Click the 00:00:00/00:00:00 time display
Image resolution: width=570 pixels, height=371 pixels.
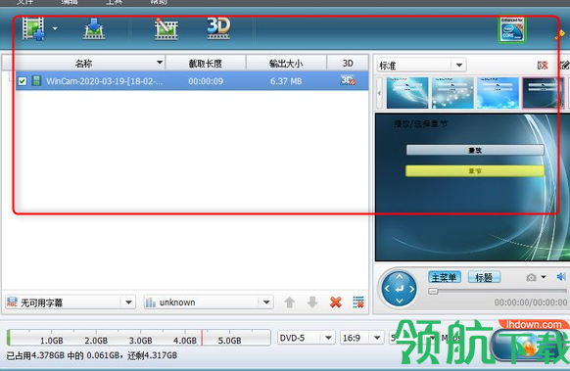531,302
